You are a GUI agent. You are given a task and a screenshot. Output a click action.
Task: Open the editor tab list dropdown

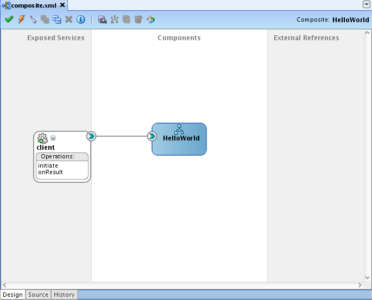click(x=367, y=4)
